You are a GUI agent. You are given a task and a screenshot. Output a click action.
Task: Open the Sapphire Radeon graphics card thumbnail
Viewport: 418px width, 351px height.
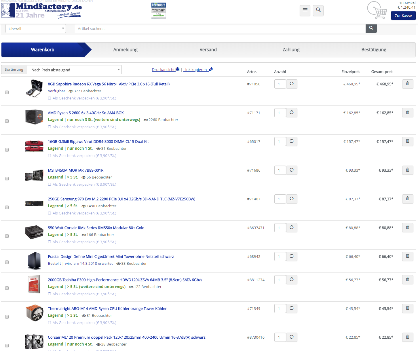pos(34,88)
